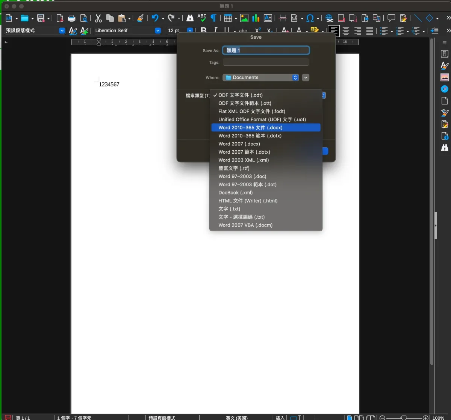Screen dimensions: 451x420
Task: Click the Insert Chart icon
Action: pos(256,18)
